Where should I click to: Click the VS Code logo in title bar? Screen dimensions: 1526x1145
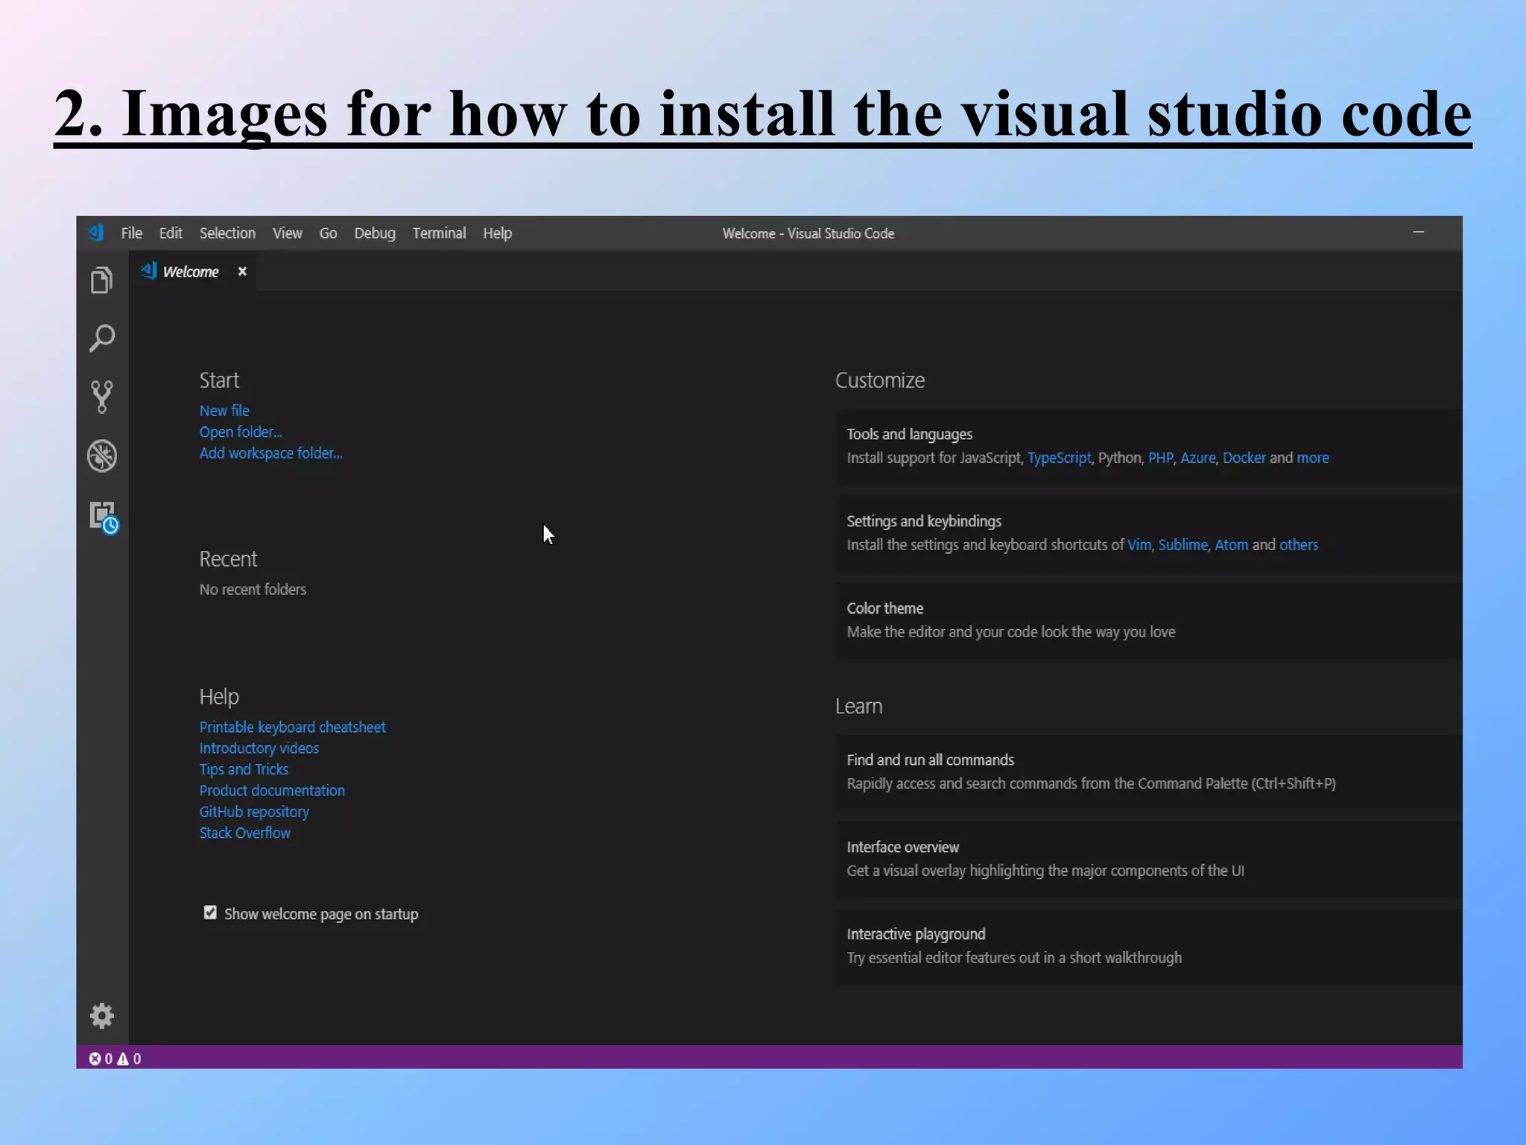[x=96, y=233]
